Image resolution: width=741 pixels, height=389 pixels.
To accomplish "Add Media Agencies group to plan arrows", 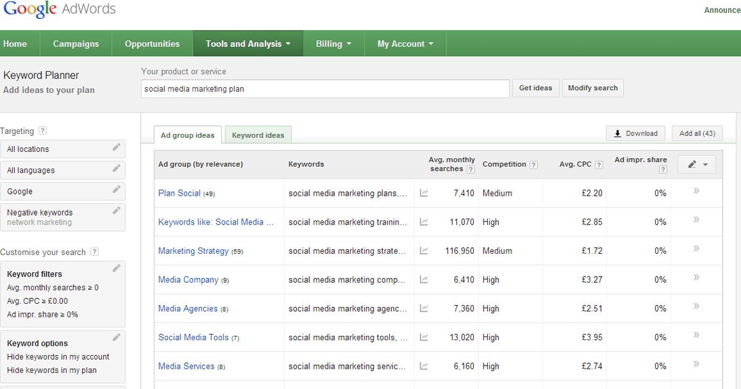I will tap(696, 306).
